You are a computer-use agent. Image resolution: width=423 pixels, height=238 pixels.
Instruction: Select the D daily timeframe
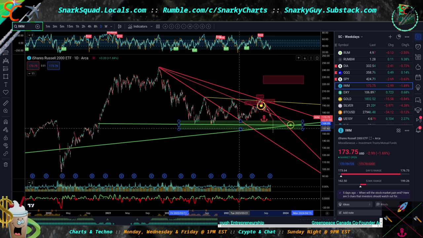101,26
